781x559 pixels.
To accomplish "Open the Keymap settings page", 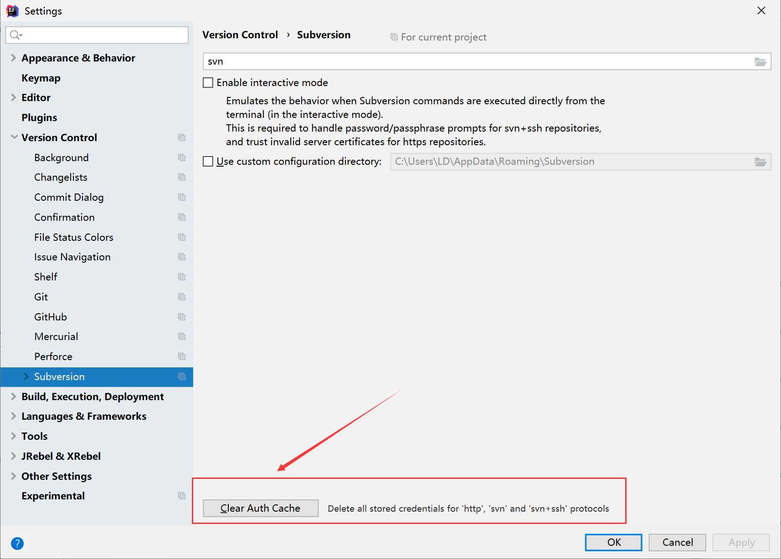I will (x=41, y=78).
